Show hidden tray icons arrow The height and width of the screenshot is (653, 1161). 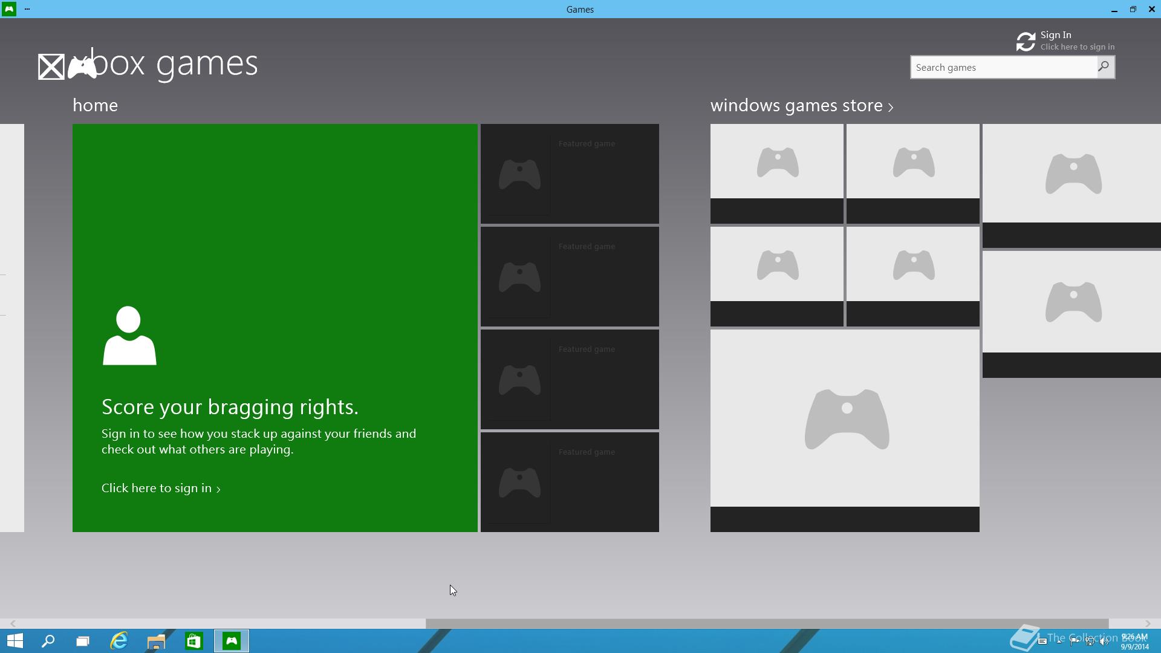point(1059,642)
